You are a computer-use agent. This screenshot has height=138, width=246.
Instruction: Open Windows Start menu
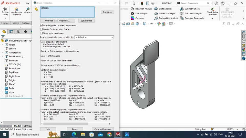click(x=4, y=134)
